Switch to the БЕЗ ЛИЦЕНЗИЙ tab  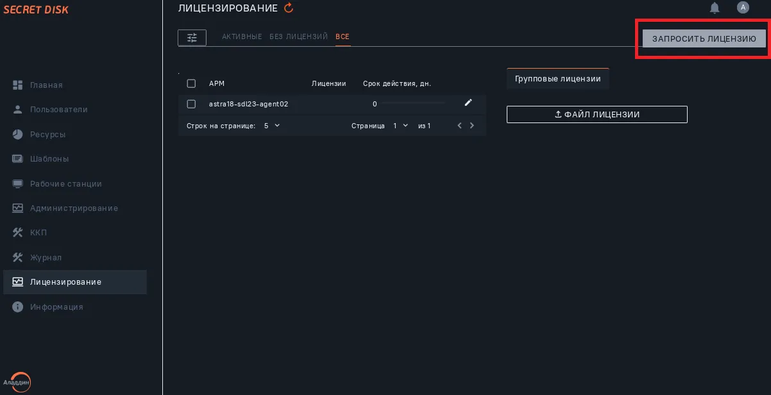pyautogui.click(x=298, y=37)
